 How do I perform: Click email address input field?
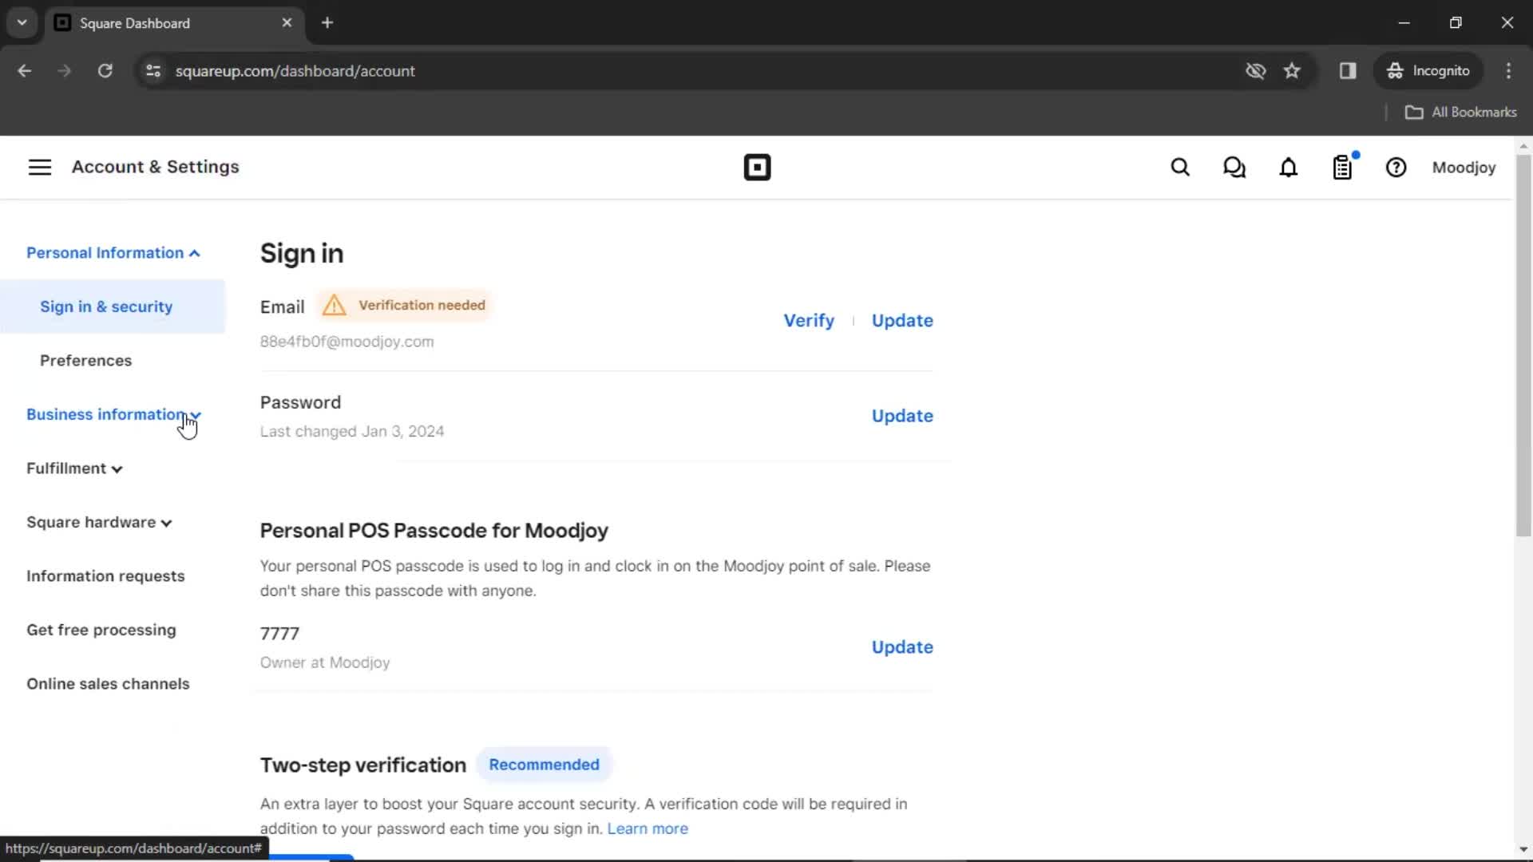347,341
